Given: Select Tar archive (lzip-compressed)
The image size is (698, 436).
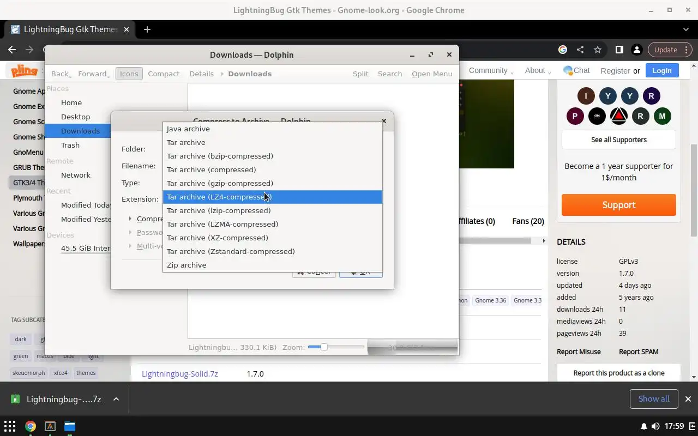Looking at the screenshot, I should click(x=273, y=210).
